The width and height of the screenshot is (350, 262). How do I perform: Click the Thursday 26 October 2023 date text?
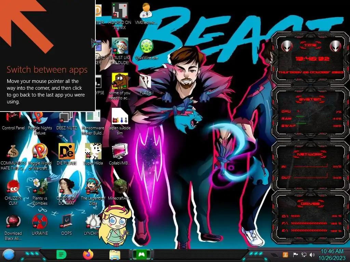tap(311, 72)
